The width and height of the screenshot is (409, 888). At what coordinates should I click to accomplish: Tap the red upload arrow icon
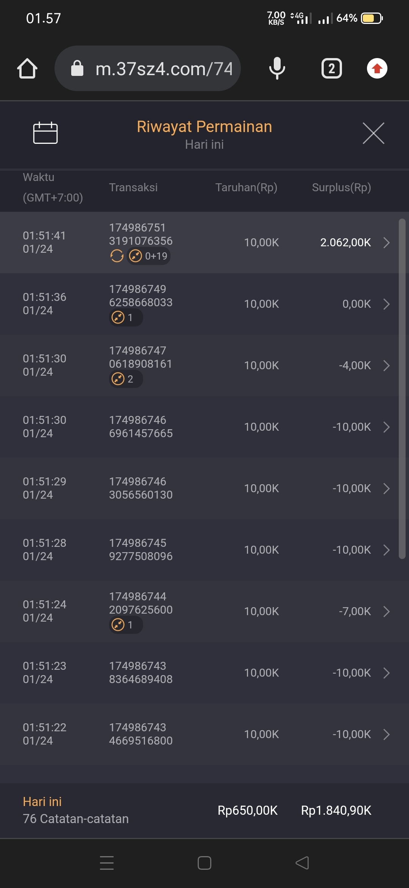pos(377,69)
